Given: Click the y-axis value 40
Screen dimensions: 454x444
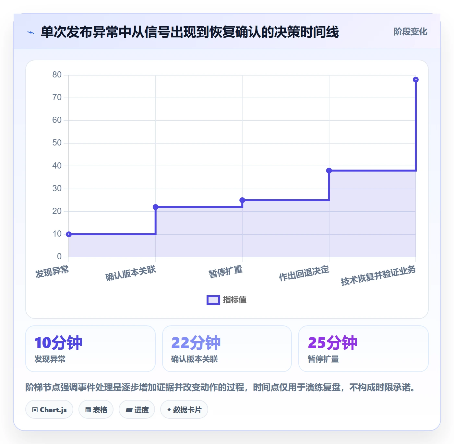Looking at the screenshot, I should 57,166.
